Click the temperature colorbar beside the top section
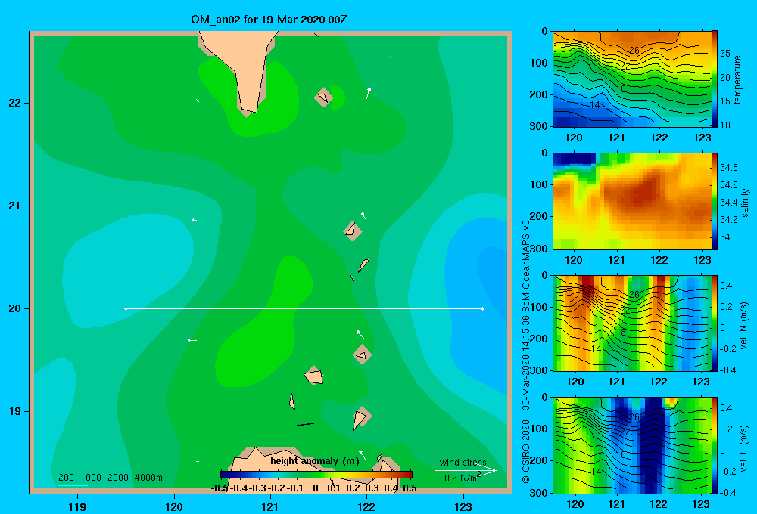This screenshot has width=757, height=514. 715,79
